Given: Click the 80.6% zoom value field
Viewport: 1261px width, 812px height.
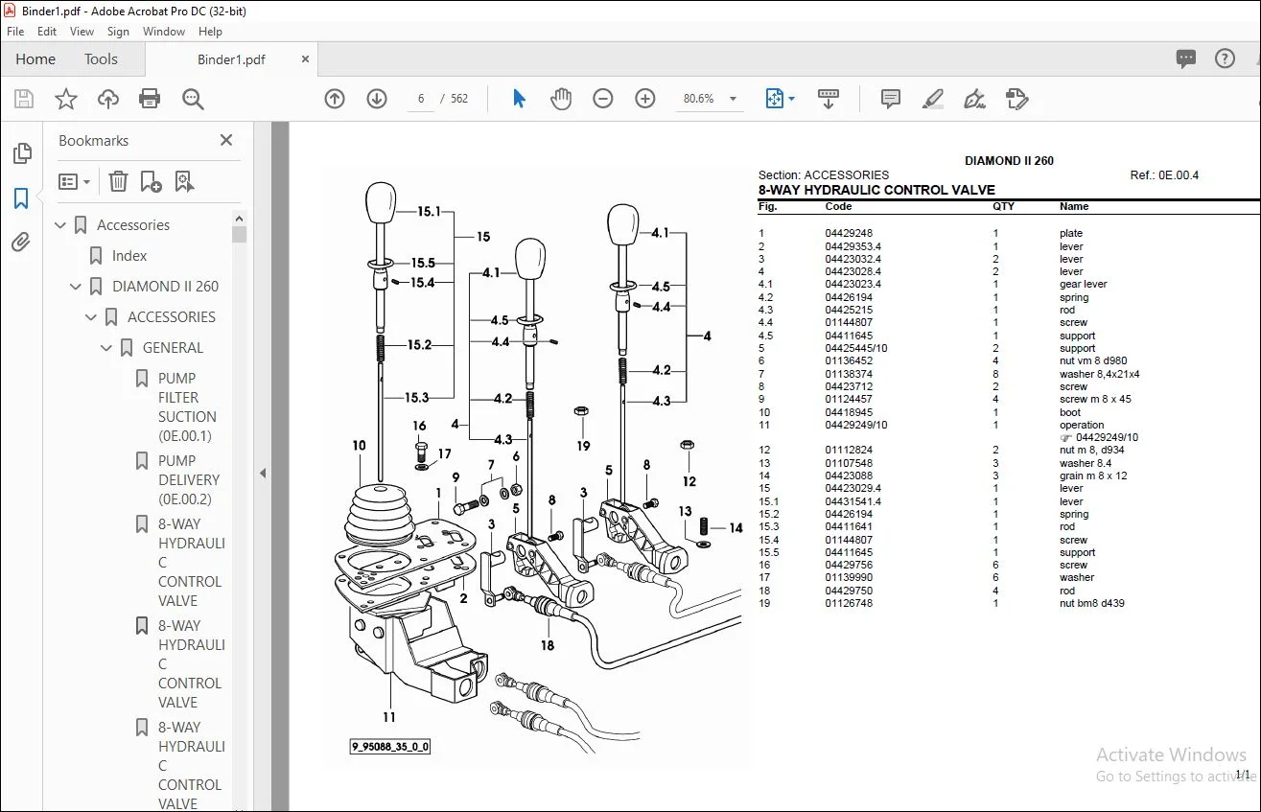Looking at the screenshot, I should click(700, 99).
